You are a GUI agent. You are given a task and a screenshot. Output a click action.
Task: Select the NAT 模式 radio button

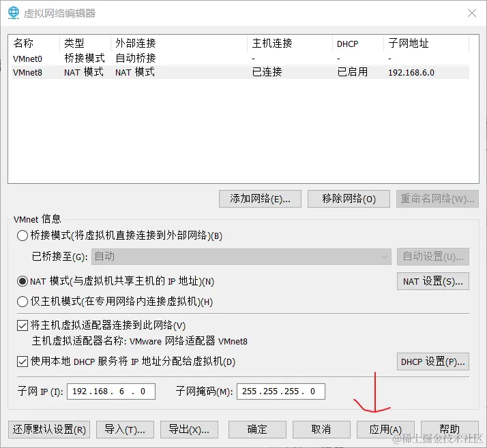pyautogui.click(x=23, y=281)
